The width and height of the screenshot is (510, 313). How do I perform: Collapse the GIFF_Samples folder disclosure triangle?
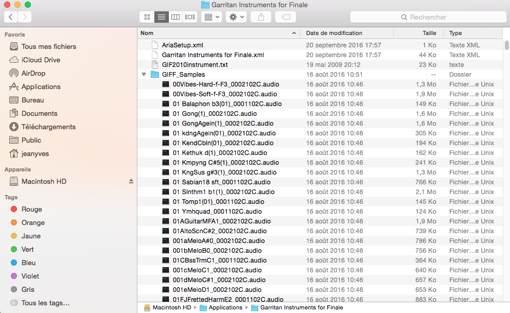pos(144,75)
